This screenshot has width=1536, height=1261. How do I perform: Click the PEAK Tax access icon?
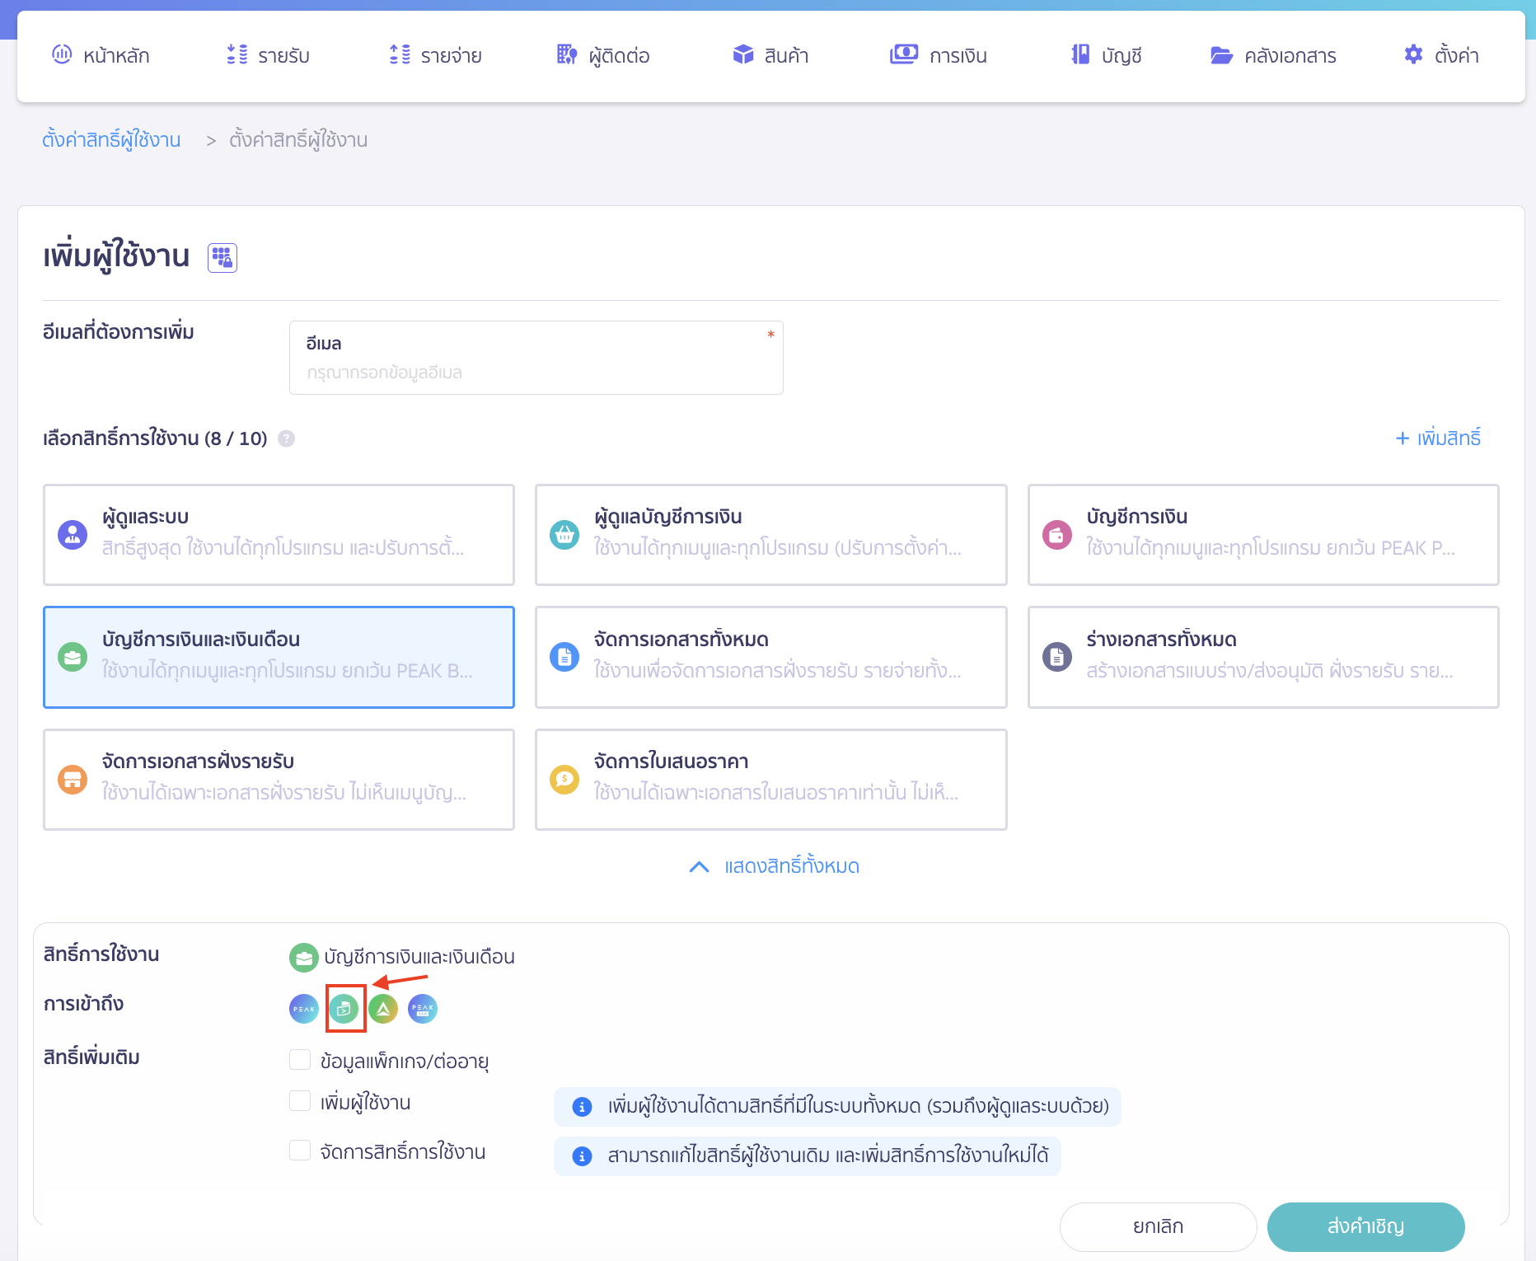point(423,1008)
